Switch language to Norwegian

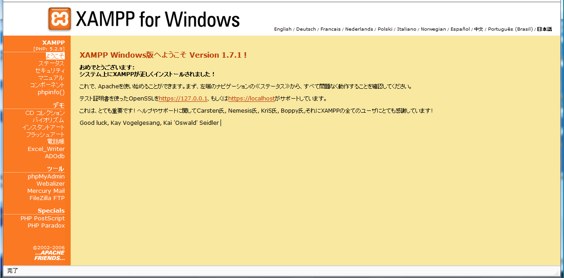pos(433,29)
